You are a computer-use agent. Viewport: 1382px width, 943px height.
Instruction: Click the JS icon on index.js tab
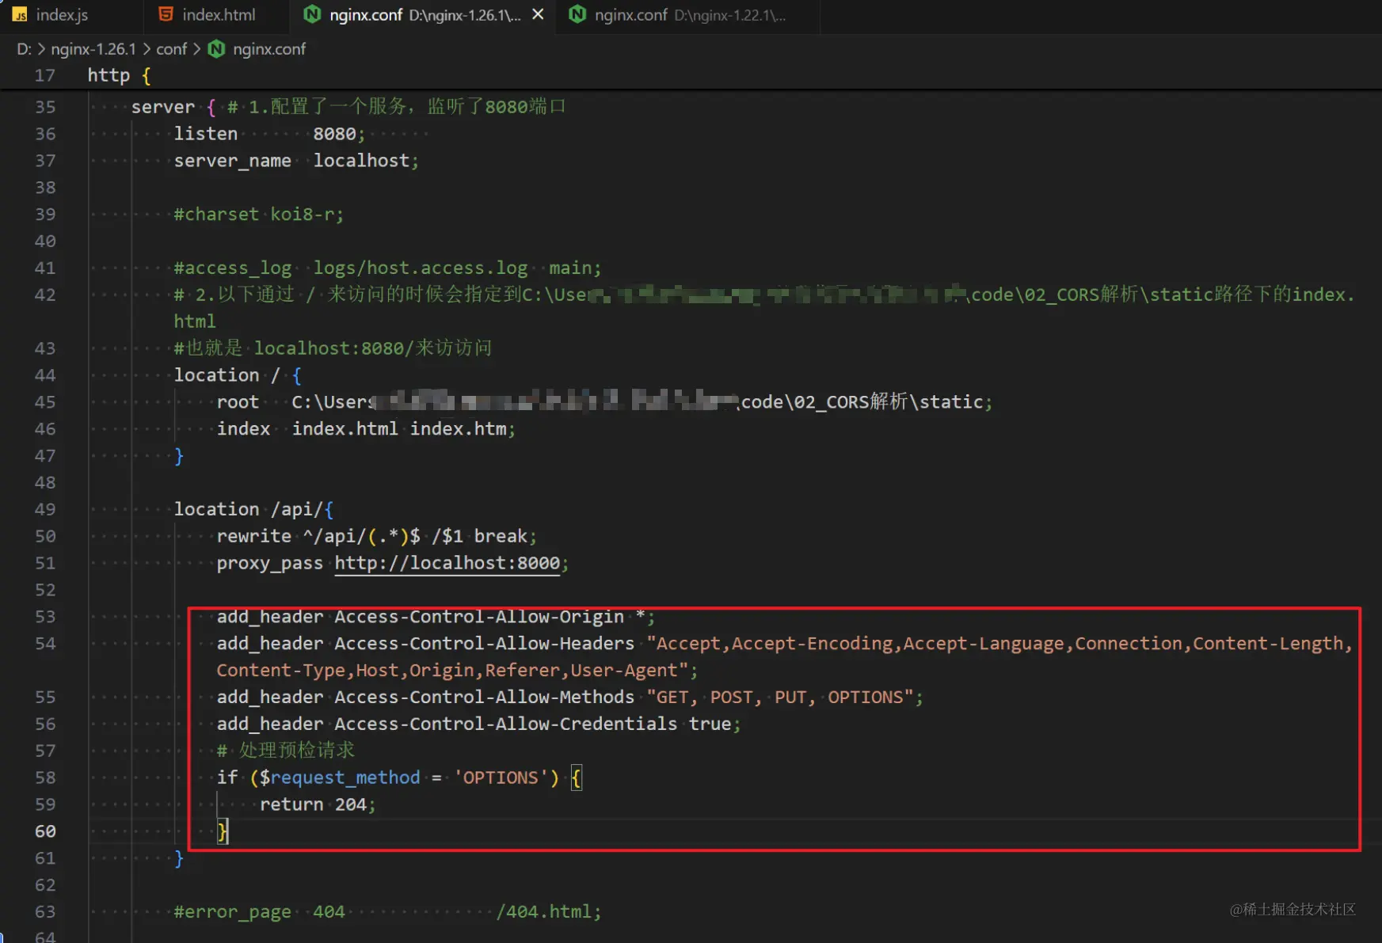pyautogui.click(x=20, y=14)
